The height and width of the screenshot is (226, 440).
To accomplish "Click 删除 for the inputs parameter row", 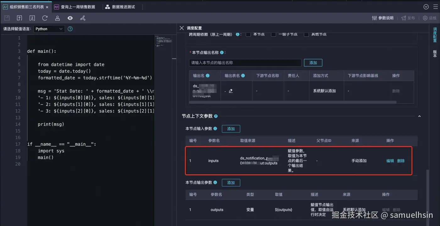I will pos(401,161).
